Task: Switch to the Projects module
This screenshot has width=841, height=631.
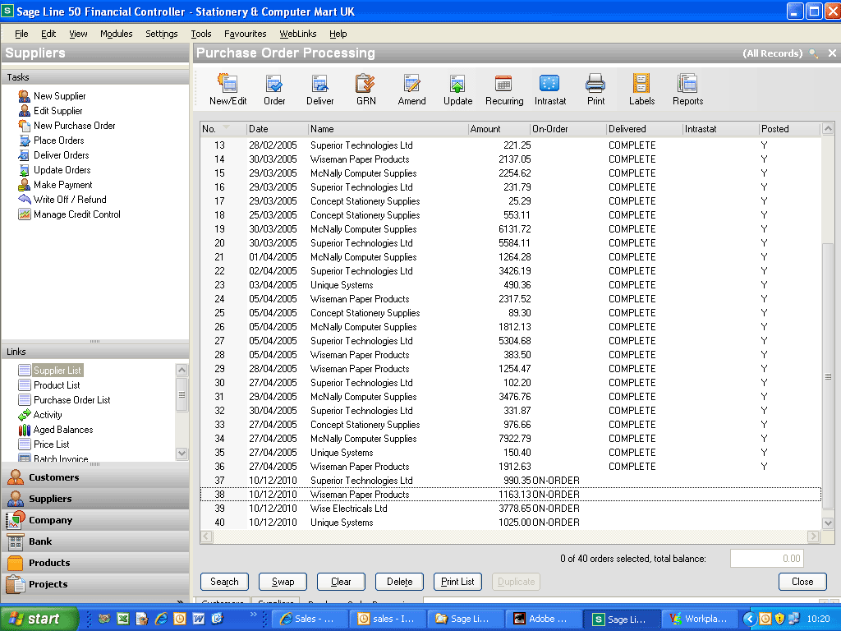Action: 95,584
